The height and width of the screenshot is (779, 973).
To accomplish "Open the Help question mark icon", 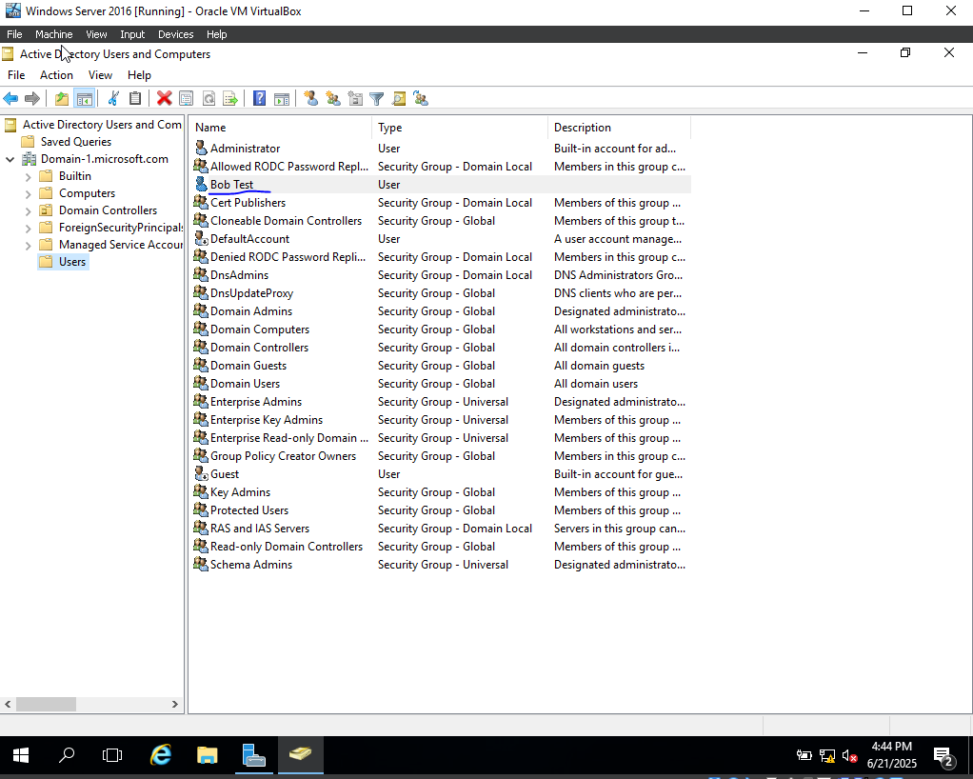I will point(259,98).
